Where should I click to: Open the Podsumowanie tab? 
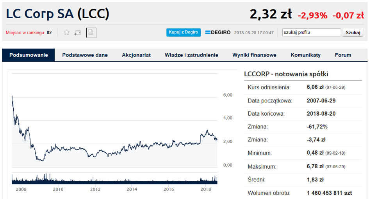coord(29,55)
